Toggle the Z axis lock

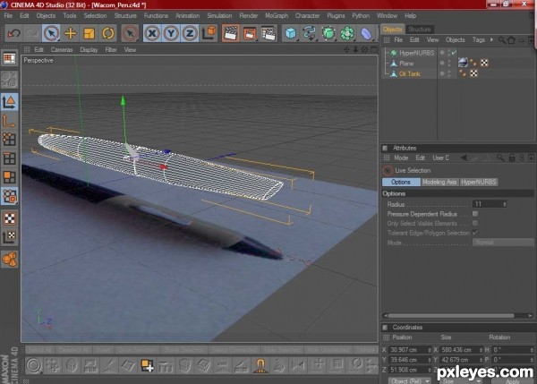pyautogui.click(x=190, y=33)
